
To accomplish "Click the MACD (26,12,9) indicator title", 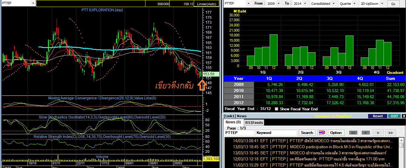I will click(102, 98).
